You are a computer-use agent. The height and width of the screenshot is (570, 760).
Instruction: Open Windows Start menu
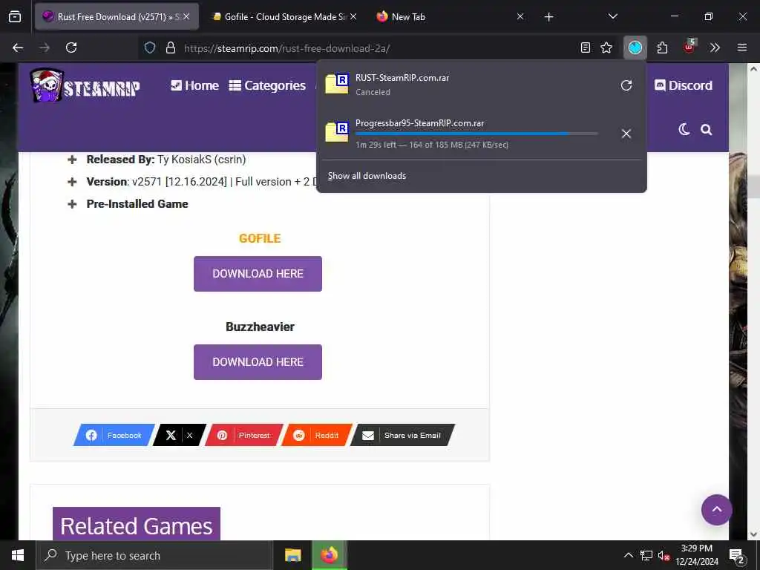[x=18, y=555]
